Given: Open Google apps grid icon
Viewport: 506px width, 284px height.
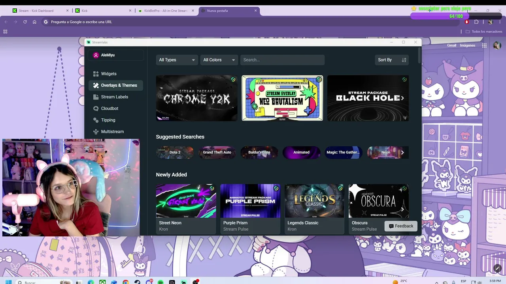Looking at the screenshot, I should click(x=484, y=45).
